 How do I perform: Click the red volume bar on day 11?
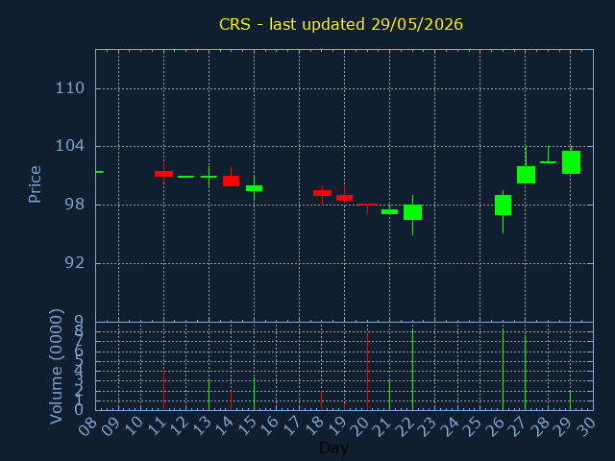163,390
